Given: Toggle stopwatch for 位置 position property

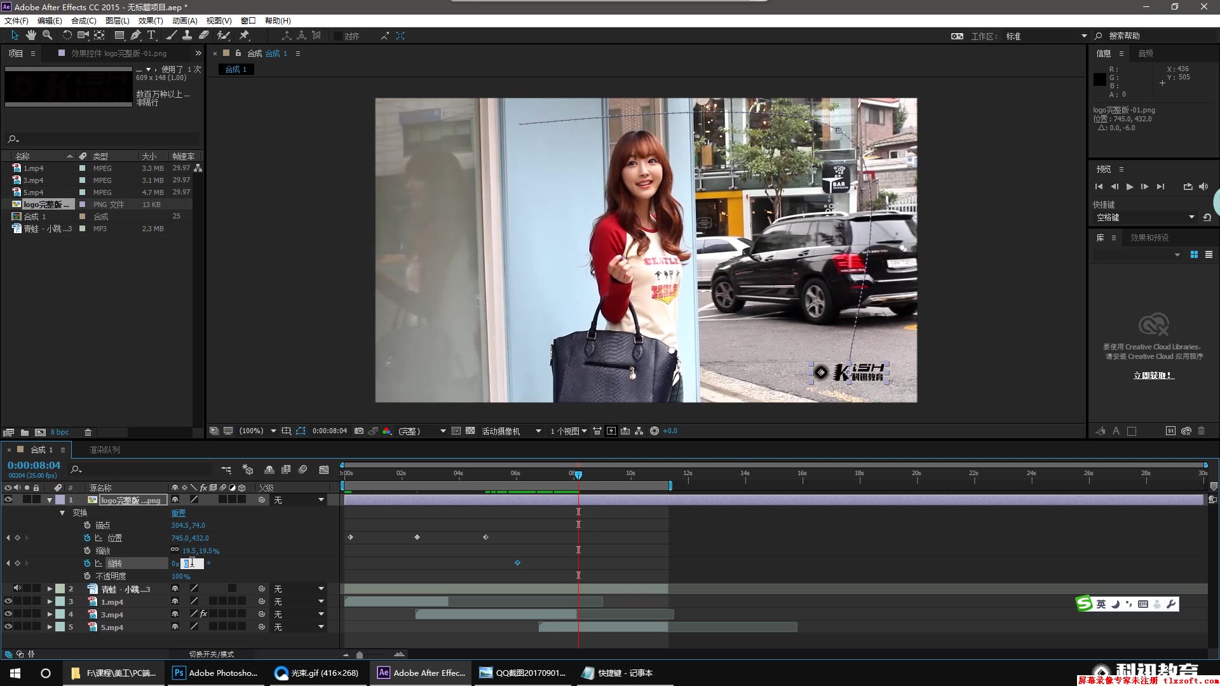Looking at the screenshot, I should point(87,538).
